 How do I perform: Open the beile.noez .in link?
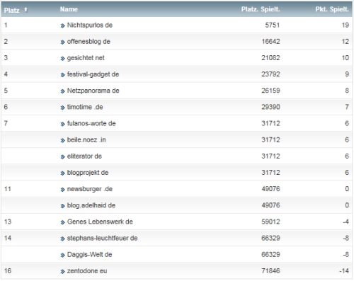tap(86, 139)
